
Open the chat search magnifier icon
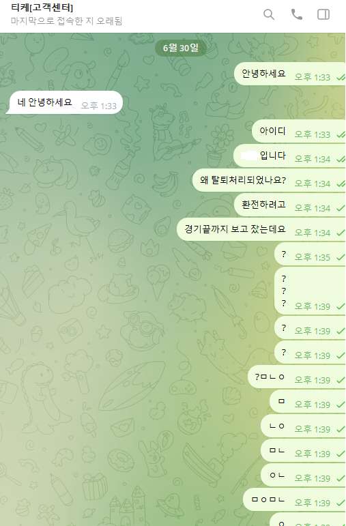[269, 14]
